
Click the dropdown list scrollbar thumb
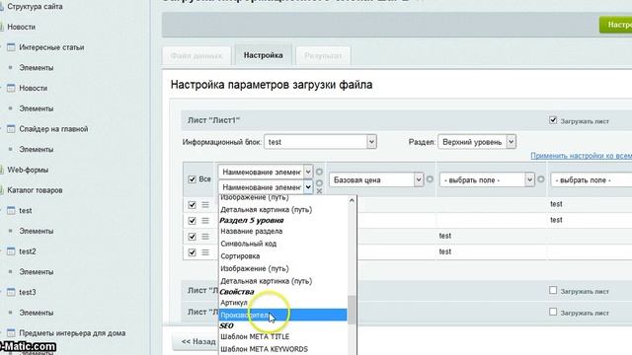pyautogui.click(x=352, y=310)
